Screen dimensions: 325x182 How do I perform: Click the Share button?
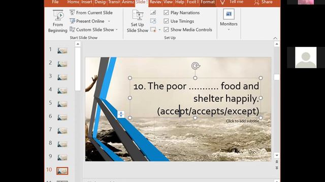[263, 2]
